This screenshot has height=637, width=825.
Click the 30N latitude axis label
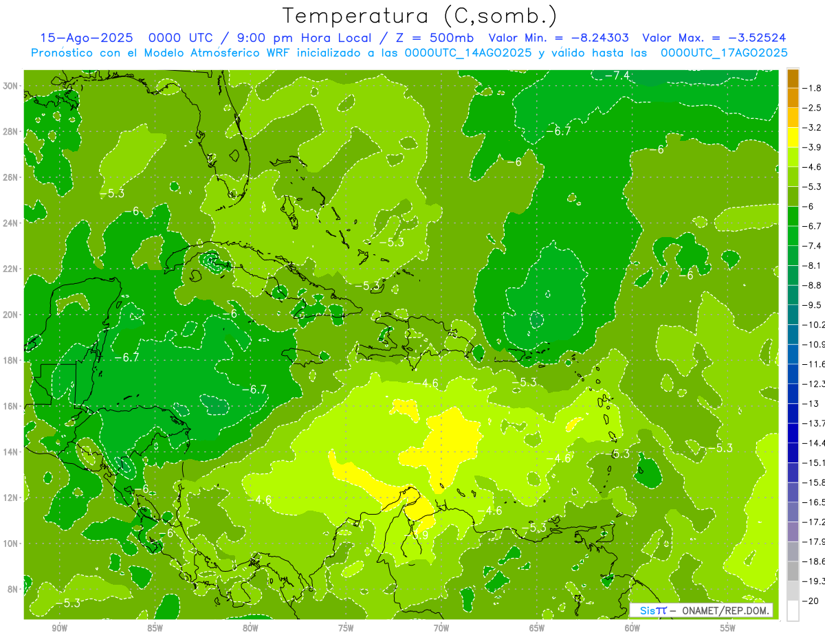click(12, 86)
